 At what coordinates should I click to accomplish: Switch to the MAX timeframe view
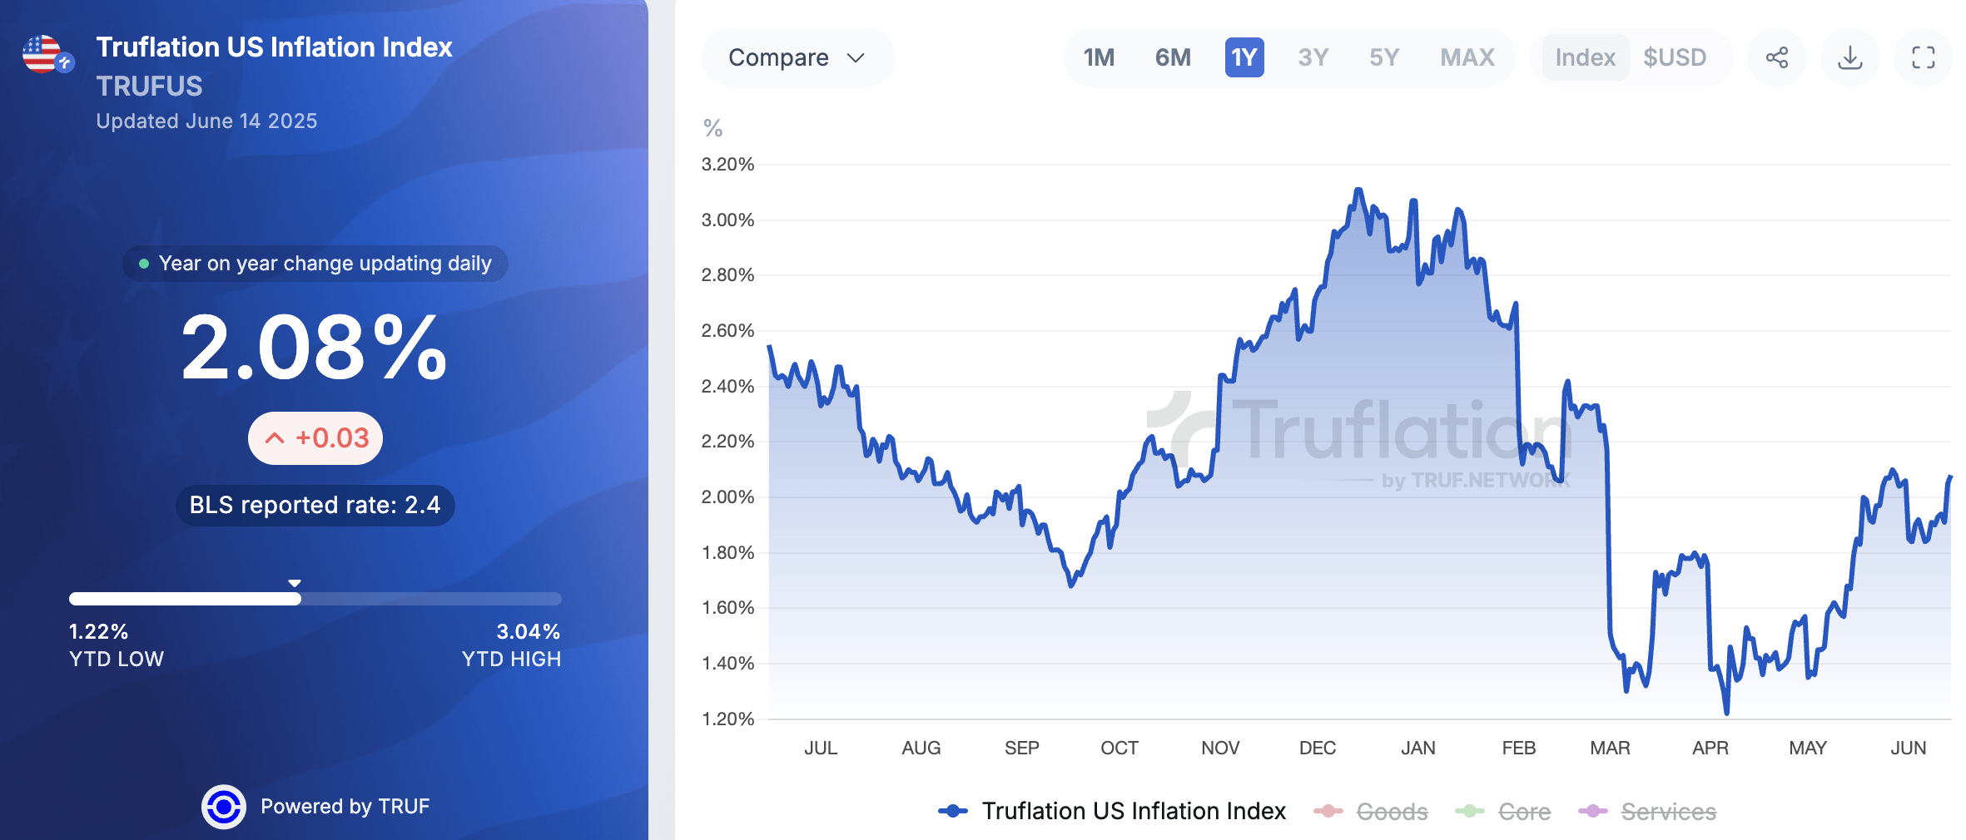1466,57
